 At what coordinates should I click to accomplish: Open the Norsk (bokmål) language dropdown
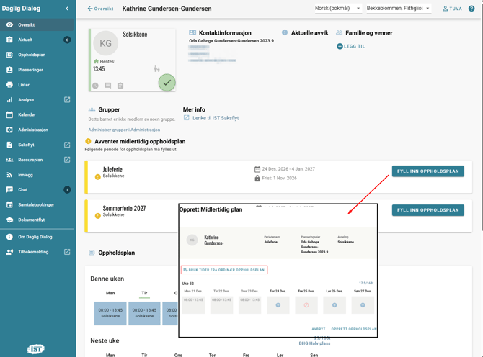(x=338, y=9)
